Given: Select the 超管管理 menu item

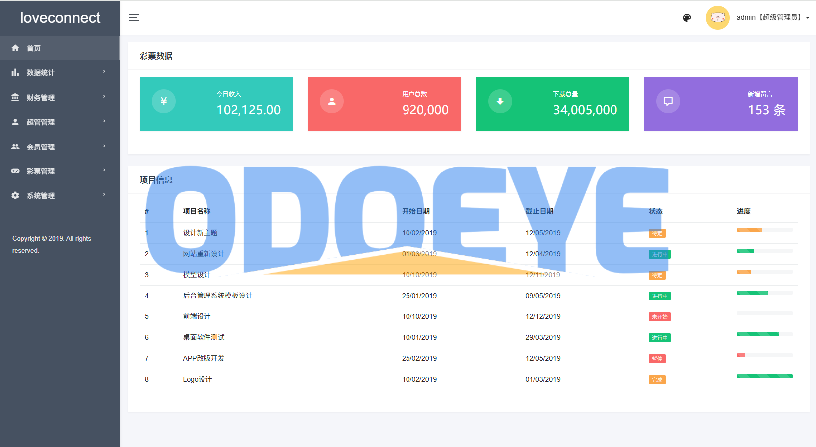Looking at the screenshot, I should pos(41,122).
